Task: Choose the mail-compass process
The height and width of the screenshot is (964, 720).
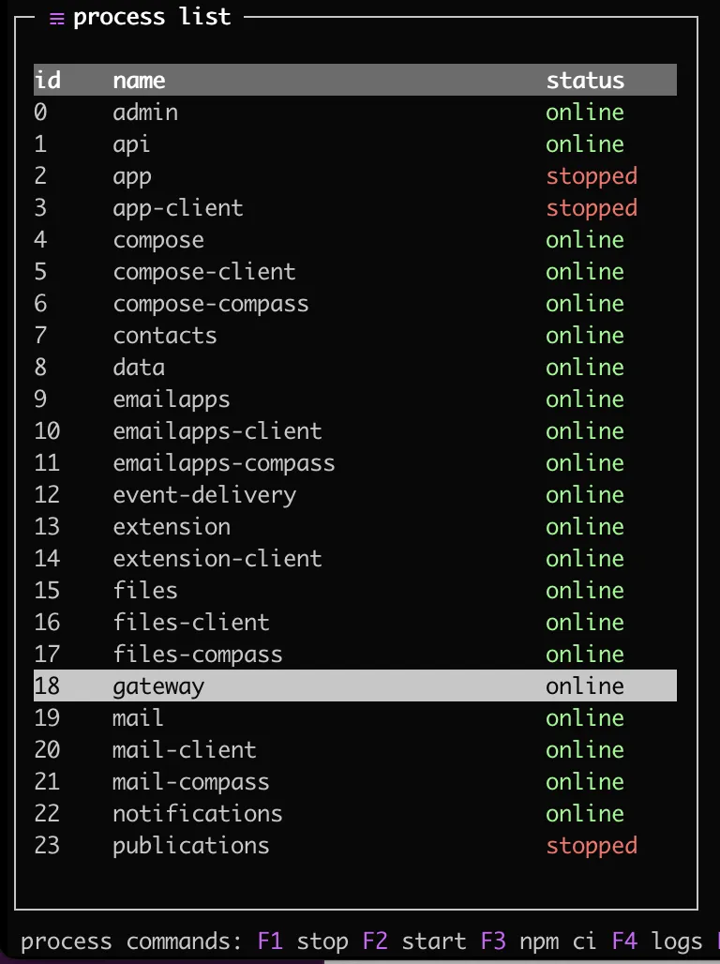Action: (x=354, y=781)
